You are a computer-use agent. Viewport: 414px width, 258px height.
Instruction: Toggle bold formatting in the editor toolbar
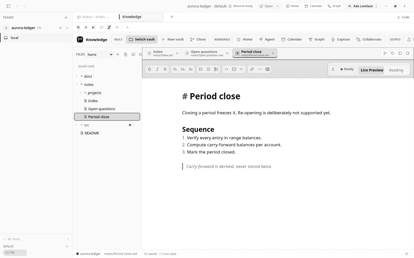tap(150, 69)
